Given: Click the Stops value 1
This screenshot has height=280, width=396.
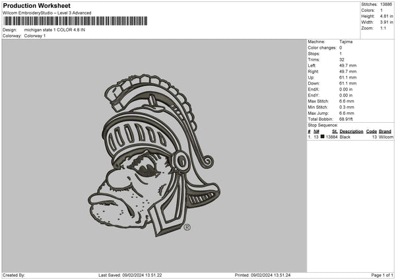Looking at the screenshot, I should click(341, 53).
